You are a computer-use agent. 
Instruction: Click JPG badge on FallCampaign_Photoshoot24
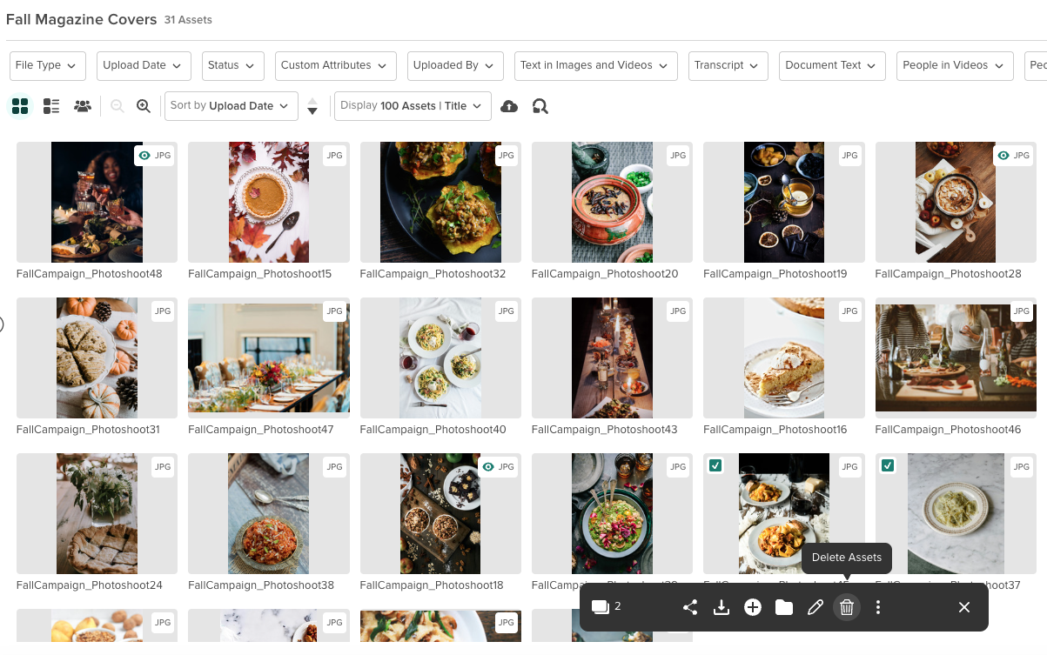click(x=163, y=467)
